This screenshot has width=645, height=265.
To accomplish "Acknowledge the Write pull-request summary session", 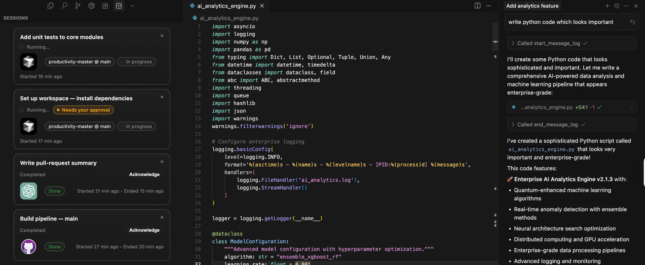I will [144, 174].
